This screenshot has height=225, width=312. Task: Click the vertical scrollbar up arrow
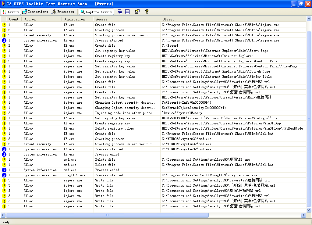[x=309, y=19]
